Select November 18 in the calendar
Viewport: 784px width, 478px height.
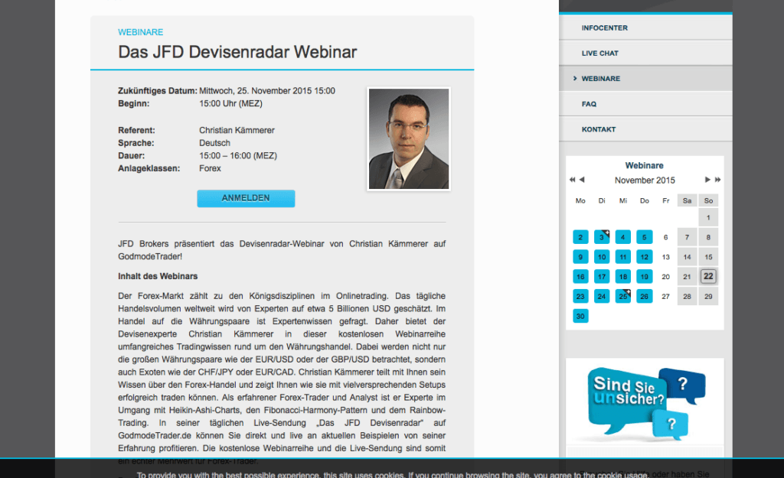click(x=623, y=277)
